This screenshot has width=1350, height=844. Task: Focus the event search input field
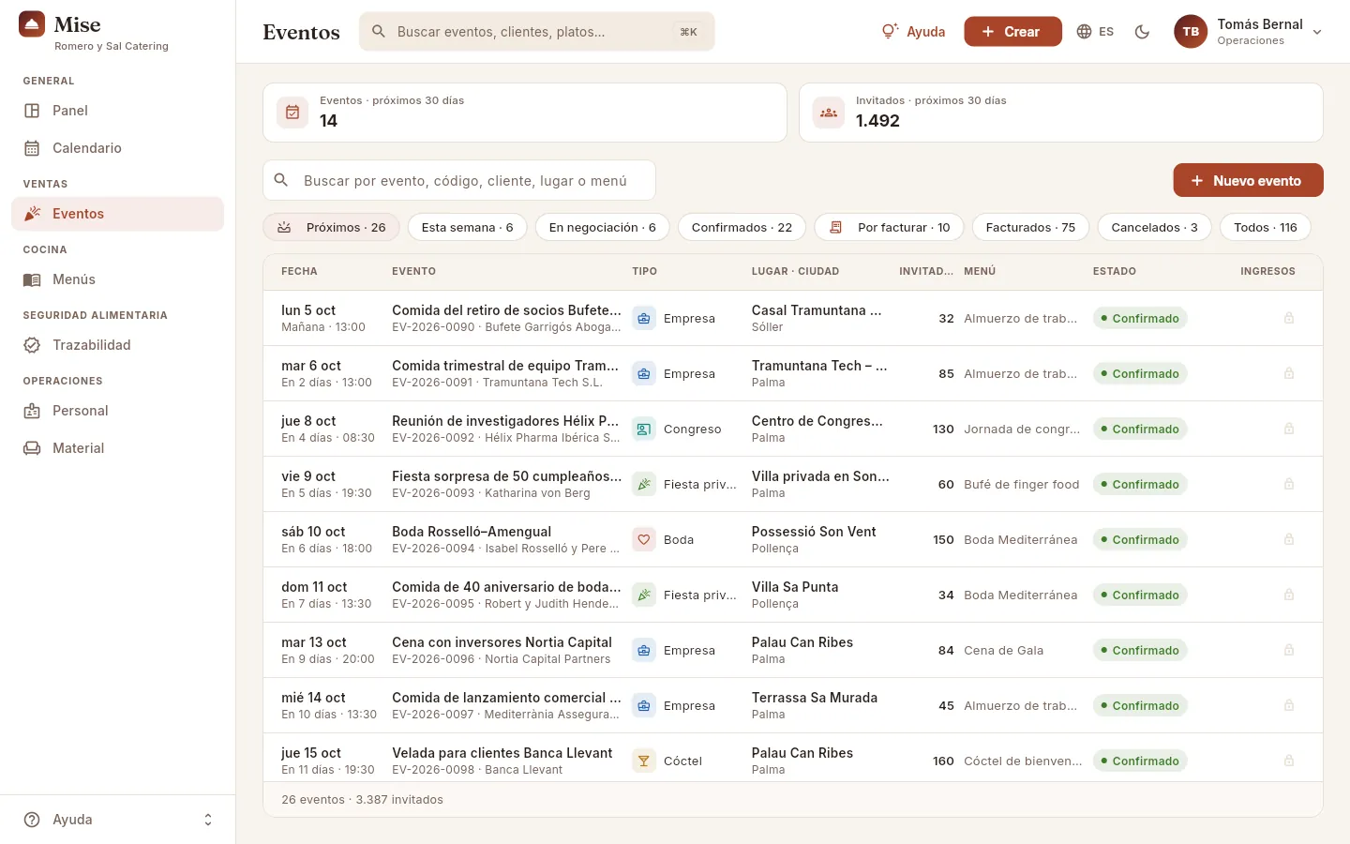459,180
